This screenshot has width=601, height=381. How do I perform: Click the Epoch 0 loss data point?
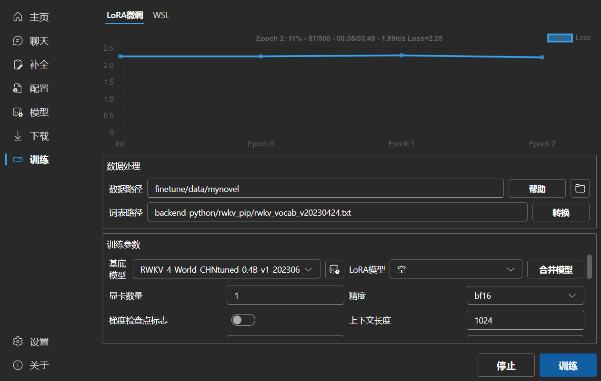tap(261, 56)
